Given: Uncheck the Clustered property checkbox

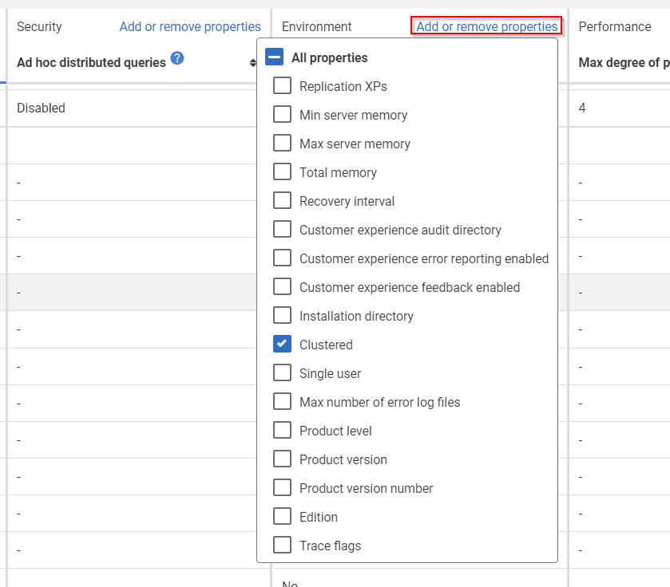Looking at the screenshot, I should point(282,344).
